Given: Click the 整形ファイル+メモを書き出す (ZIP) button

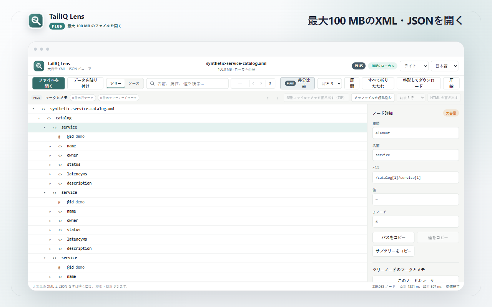Looking at the screenshot, I should (316, 98).
